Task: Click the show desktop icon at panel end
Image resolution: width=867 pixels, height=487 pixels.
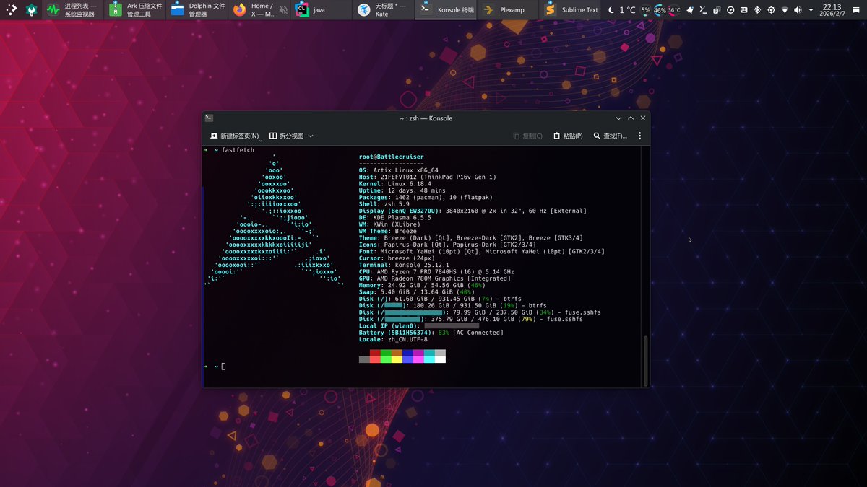Action: coord(855,10)
